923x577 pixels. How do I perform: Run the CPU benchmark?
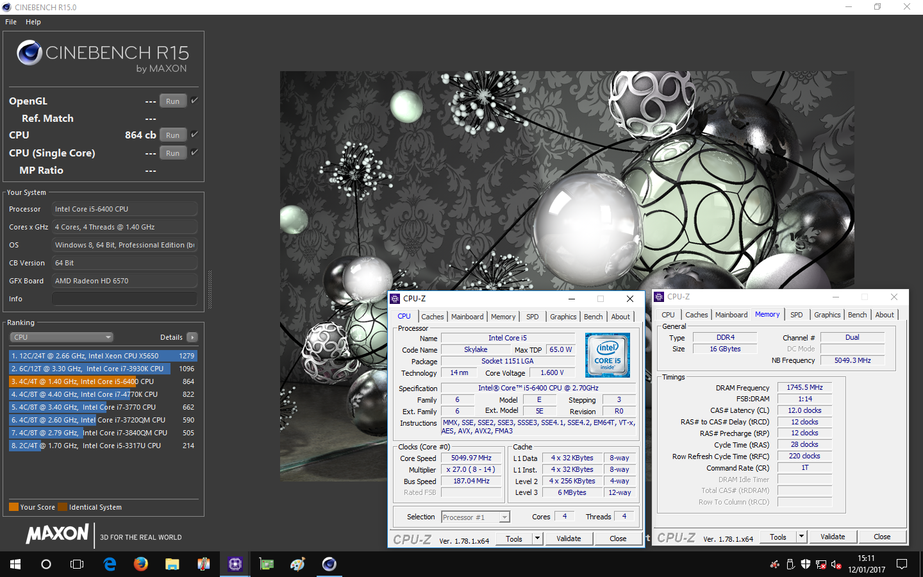[173, 135]
